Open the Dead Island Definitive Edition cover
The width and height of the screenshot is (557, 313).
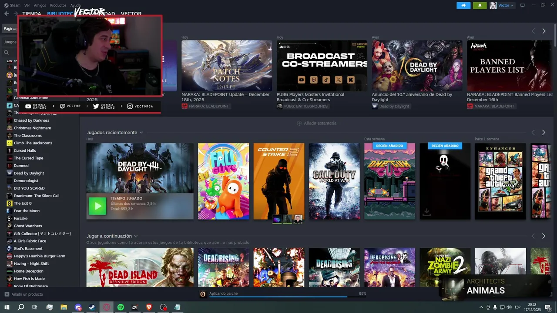pyautogui.click(x=140, y=267)
